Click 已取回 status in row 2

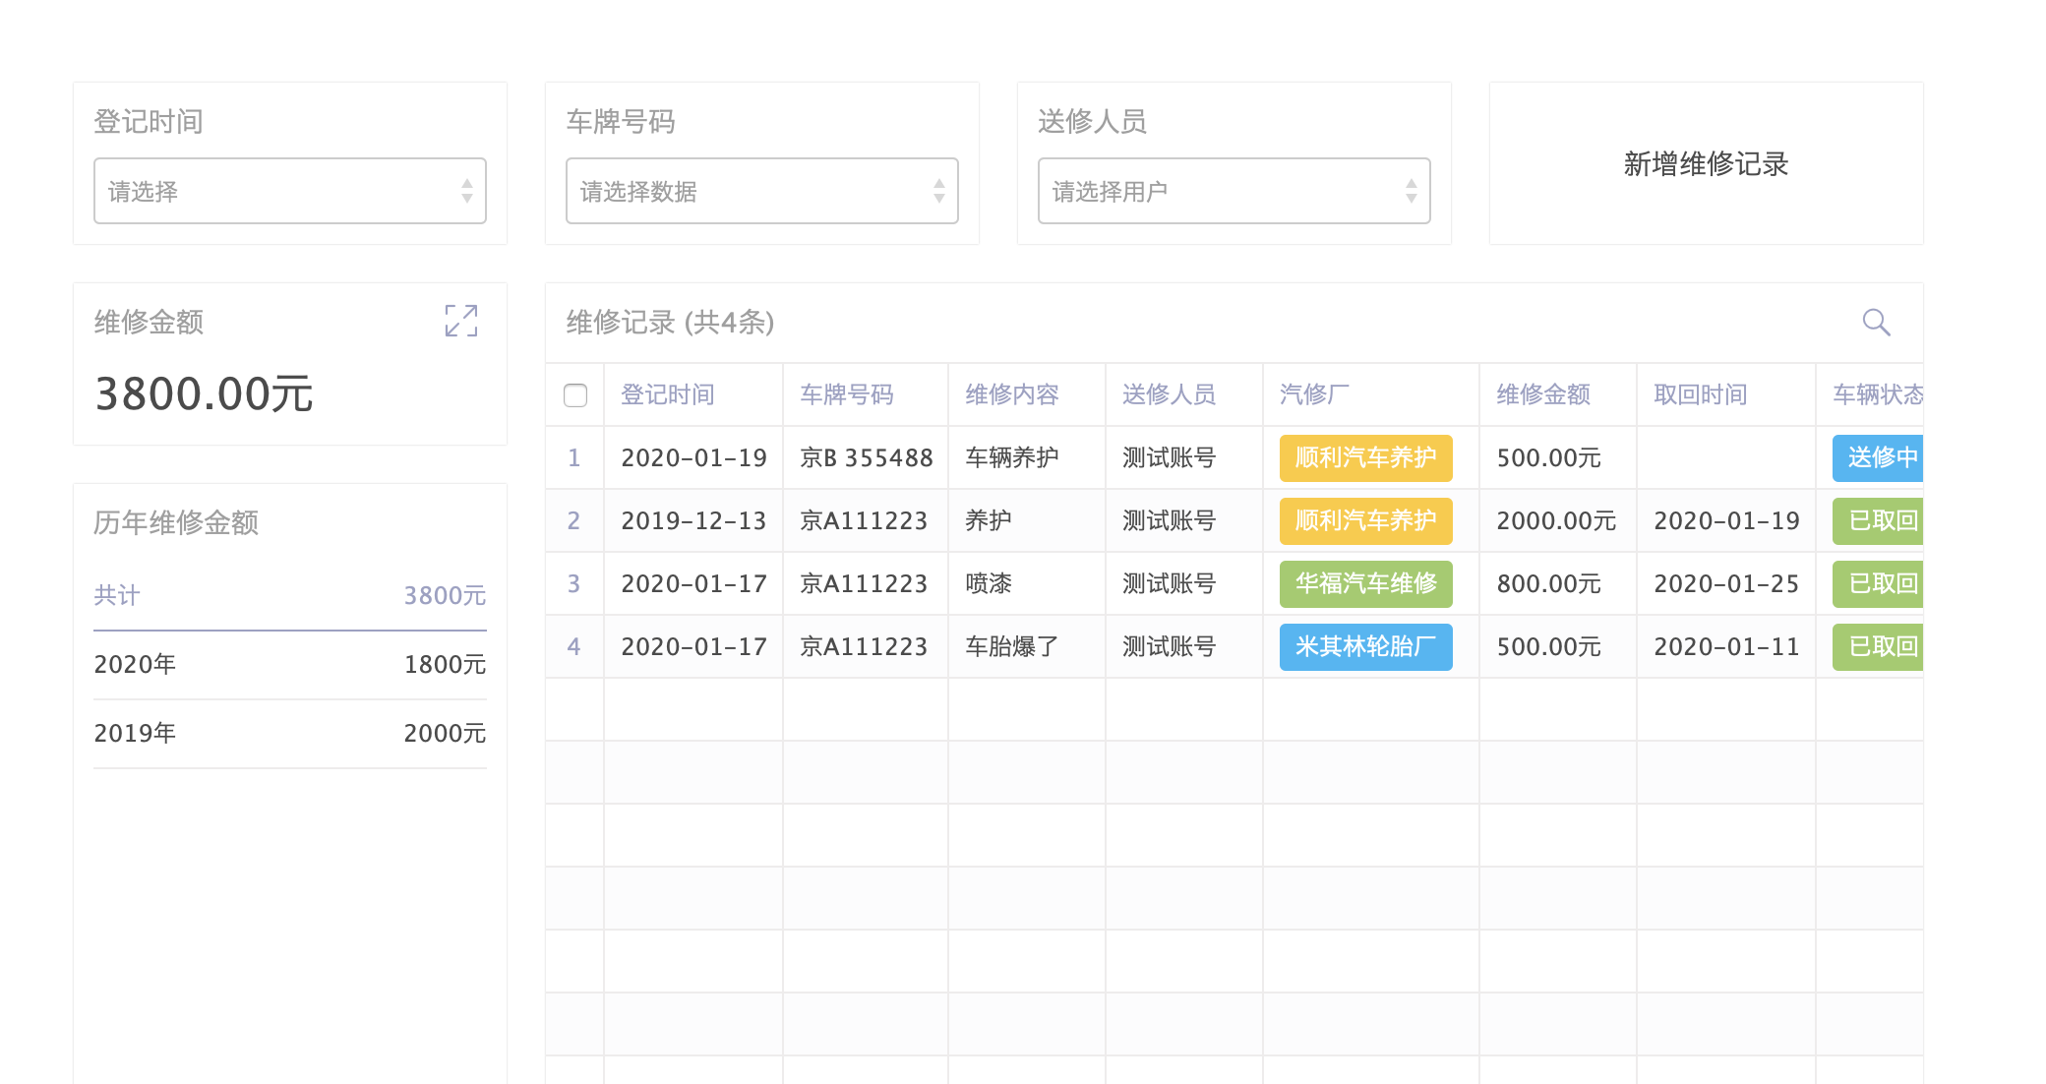tap(1878, 520)
